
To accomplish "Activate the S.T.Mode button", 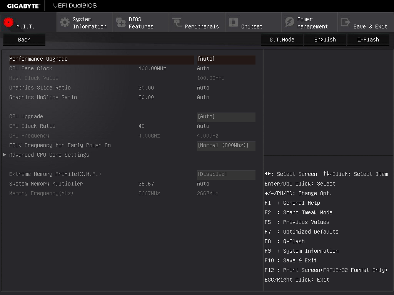I will coord(282,40).
